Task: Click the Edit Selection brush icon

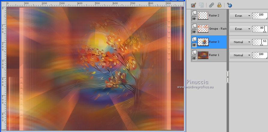Action: 194,5
